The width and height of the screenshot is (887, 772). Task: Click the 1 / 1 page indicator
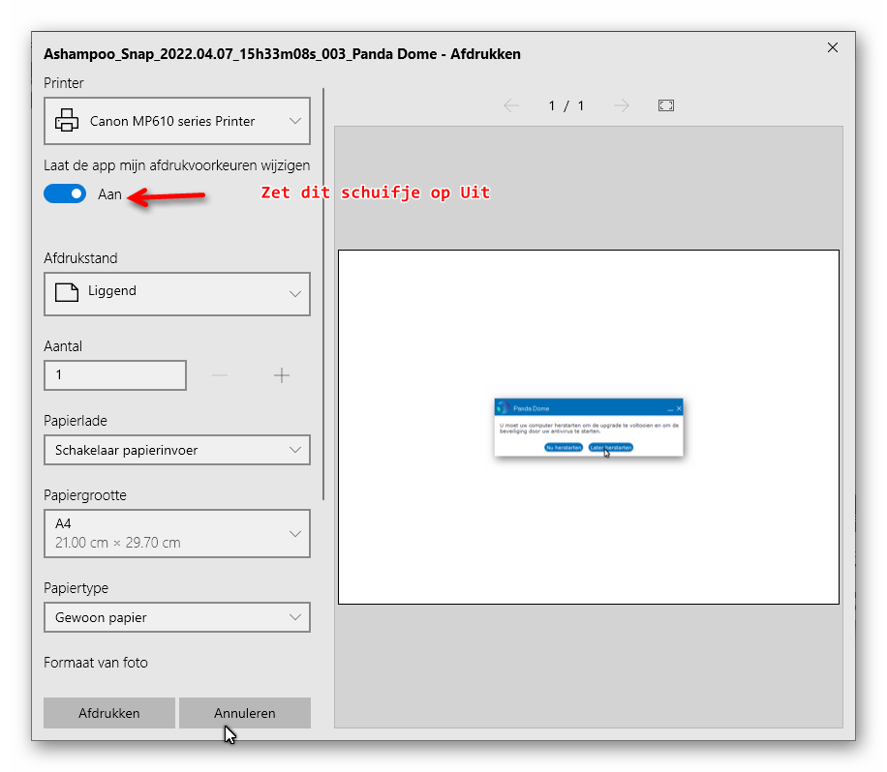pos(566,105)
